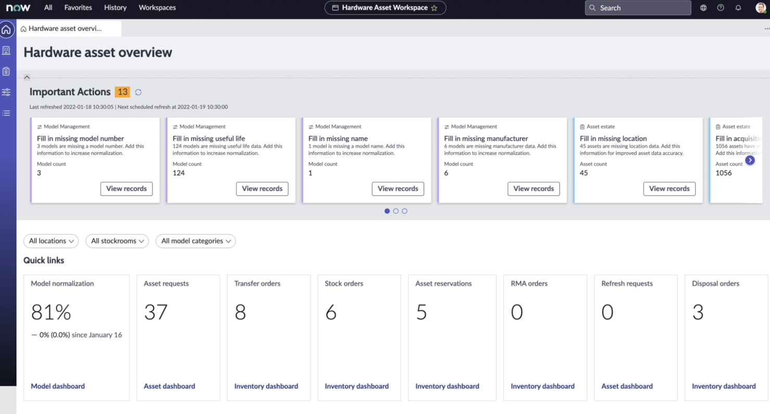Open the Favorites menu
The width and height of the screenshot is (770, 414).
tap(78, 8)
